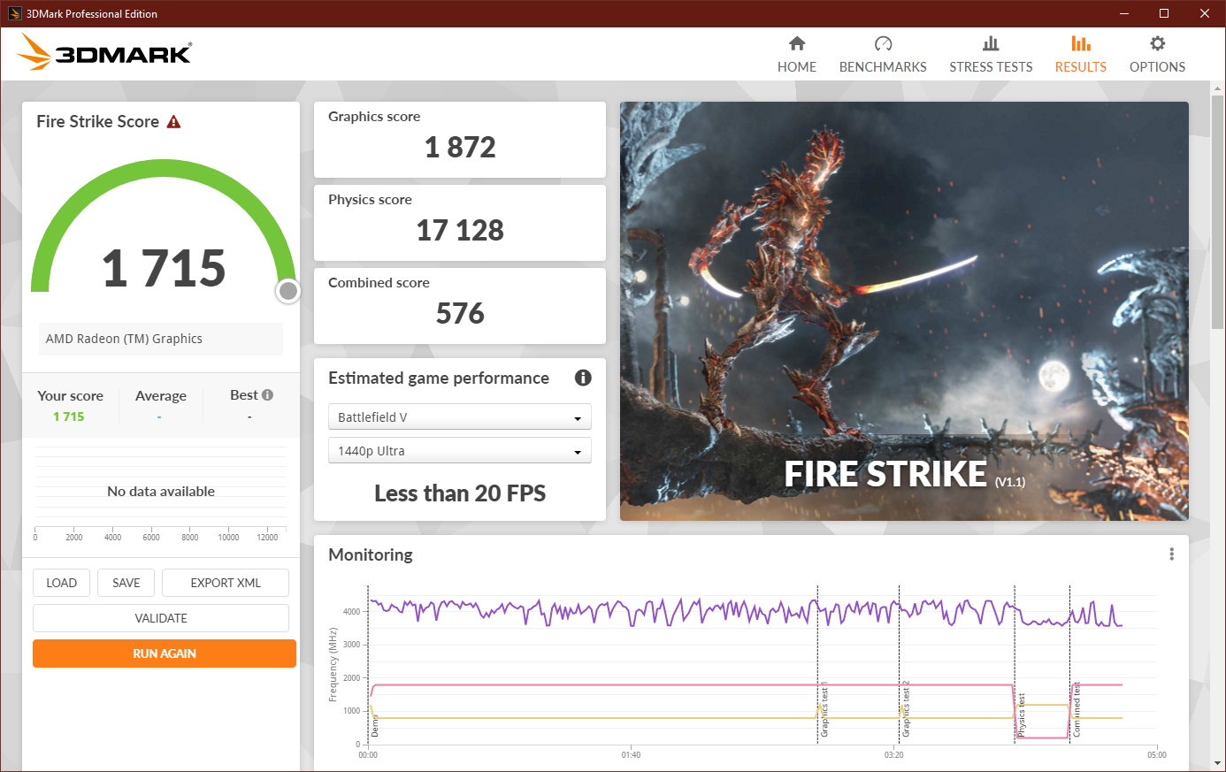Click the Fire Strike preview image
Image resolution: width=1226 pixels, height=772 pixels.
coord(904,311)
